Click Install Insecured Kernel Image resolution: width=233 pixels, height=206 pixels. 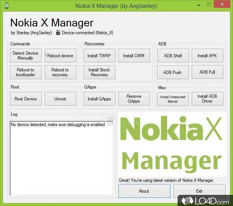(173, 99)
